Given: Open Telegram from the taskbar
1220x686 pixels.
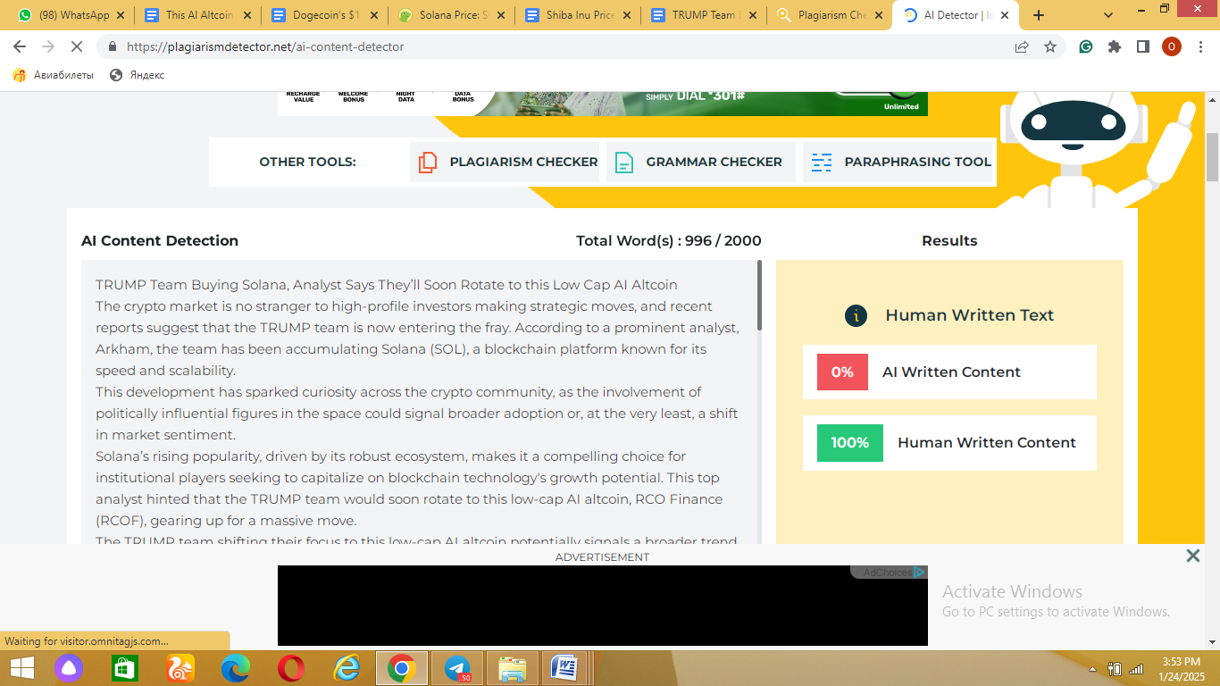Looking at the screenshot, I should point(457,668).
